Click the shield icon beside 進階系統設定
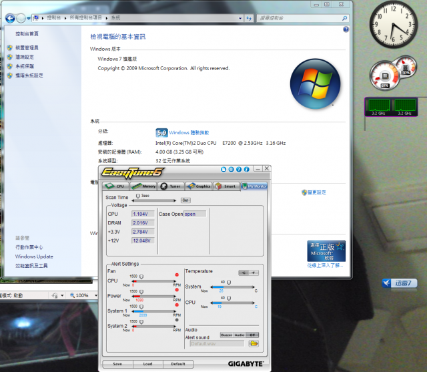 click(x=10, y=75)
